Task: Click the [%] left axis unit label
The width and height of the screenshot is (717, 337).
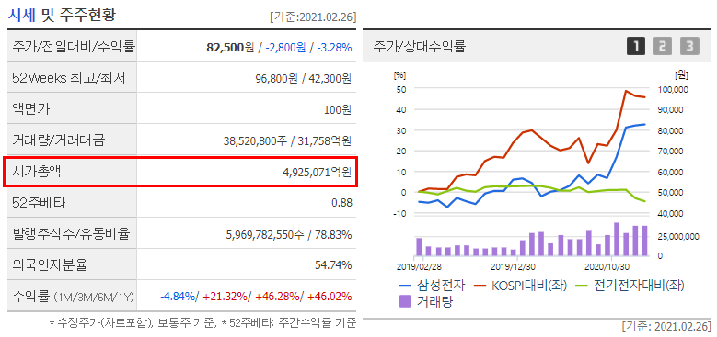Action: tap(399, 74)
